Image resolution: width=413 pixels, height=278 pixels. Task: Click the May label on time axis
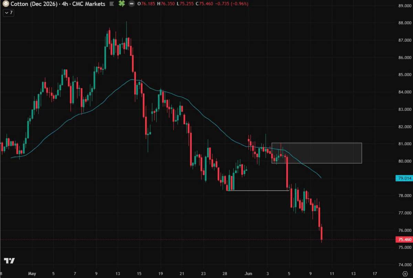(x=32, y=274)
